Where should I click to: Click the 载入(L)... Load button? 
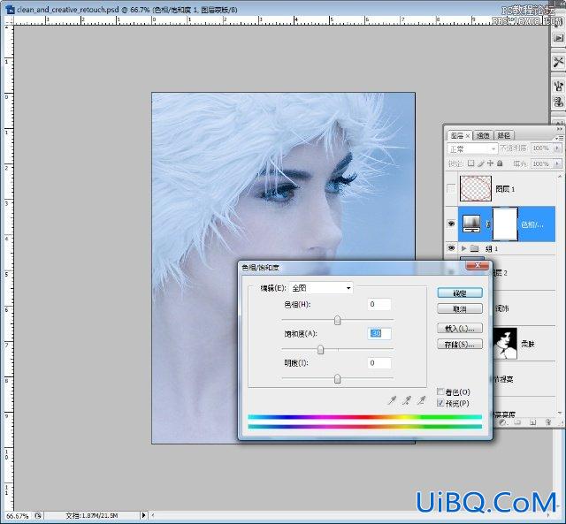pyautogui.click(x=460, y=329)
